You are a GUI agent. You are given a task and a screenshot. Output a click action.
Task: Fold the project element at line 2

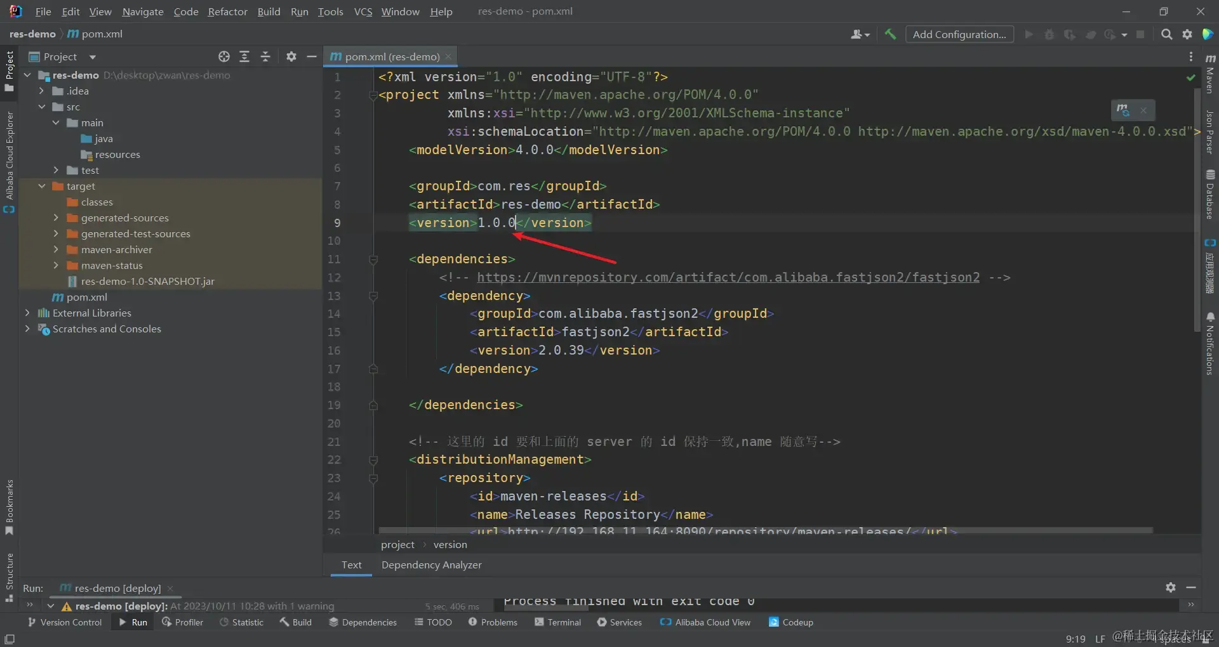pos(373,95)
